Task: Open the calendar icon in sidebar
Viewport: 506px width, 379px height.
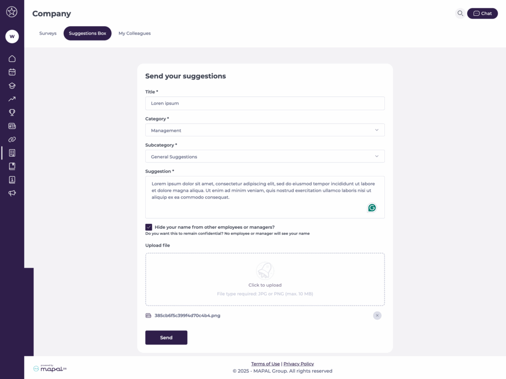Action: 12,72
